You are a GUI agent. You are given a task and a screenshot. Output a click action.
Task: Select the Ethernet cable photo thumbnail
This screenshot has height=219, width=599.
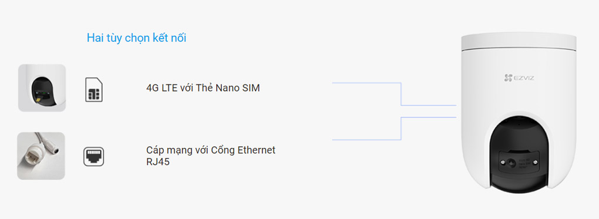point(41,156)
